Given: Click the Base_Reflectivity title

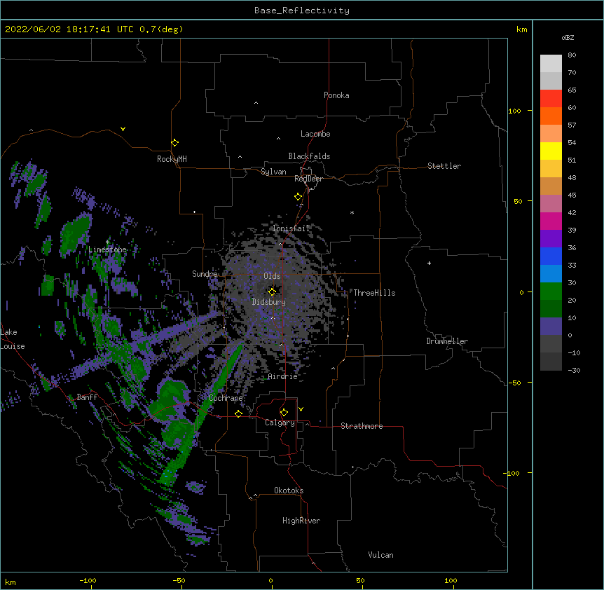Looking at the screenshot, I should 302,11.
